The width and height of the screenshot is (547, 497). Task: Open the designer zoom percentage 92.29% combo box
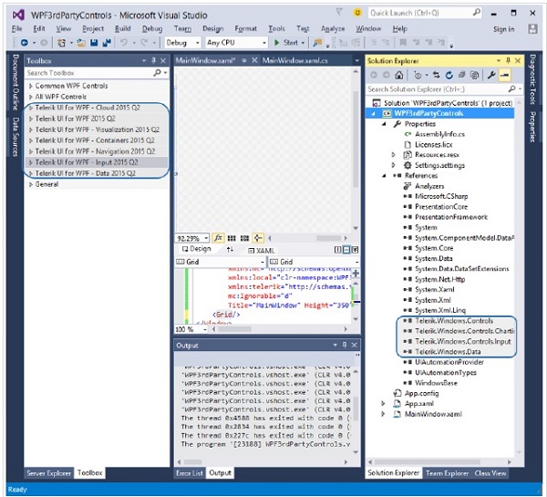[x=191, y=237]
